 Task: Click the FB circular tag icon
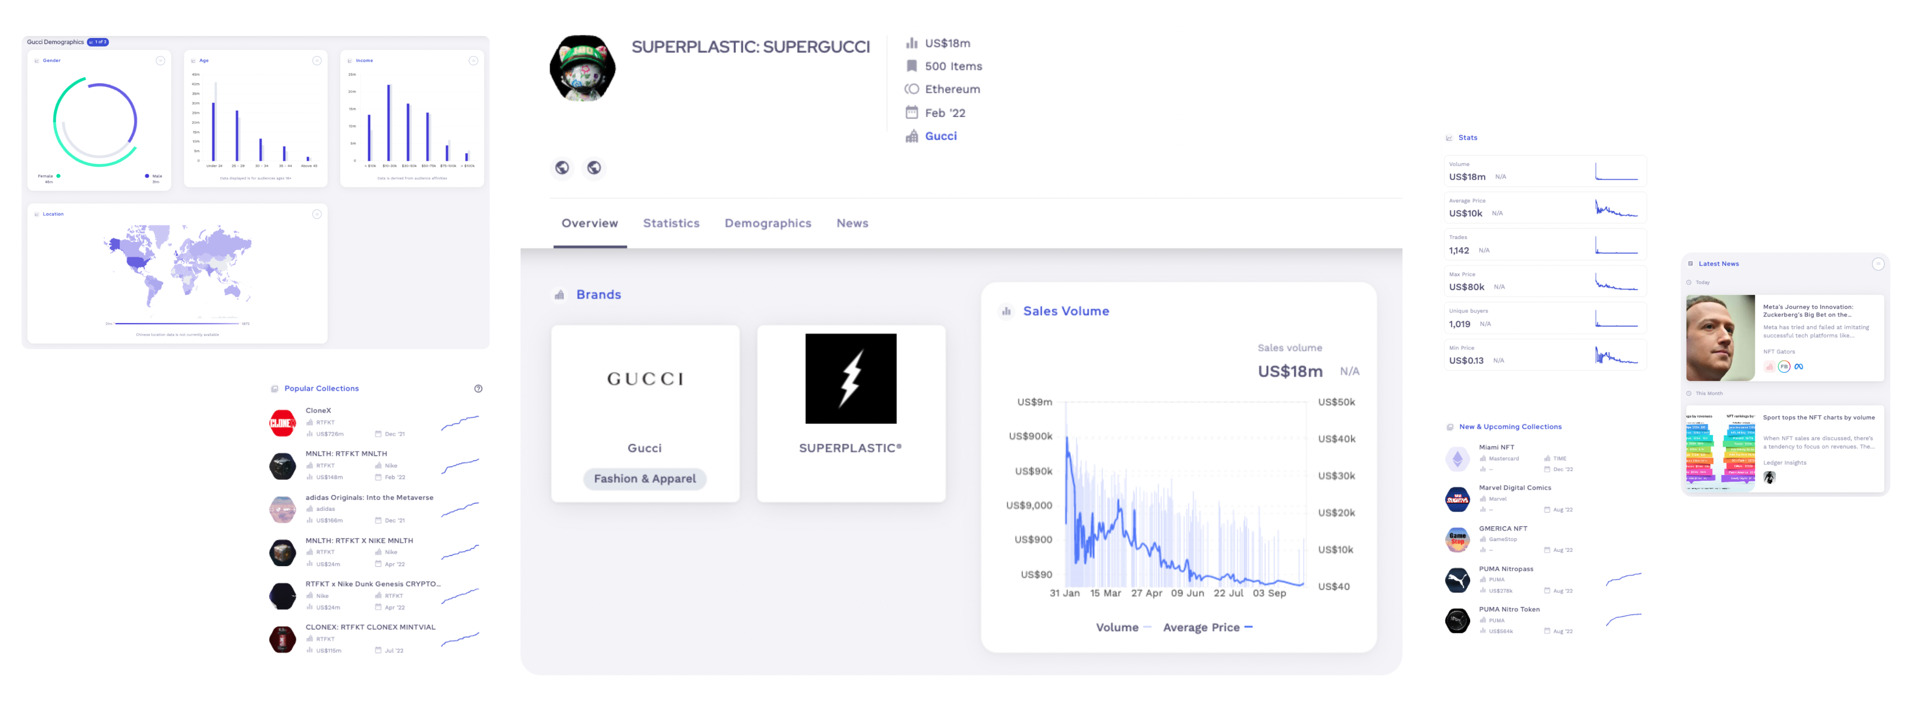click(1784, 367)
